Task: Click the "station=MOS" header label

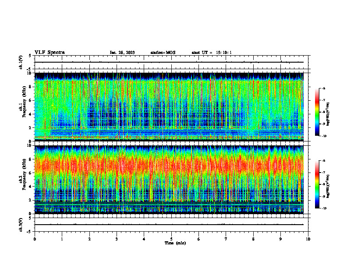Action: point(163,53)
